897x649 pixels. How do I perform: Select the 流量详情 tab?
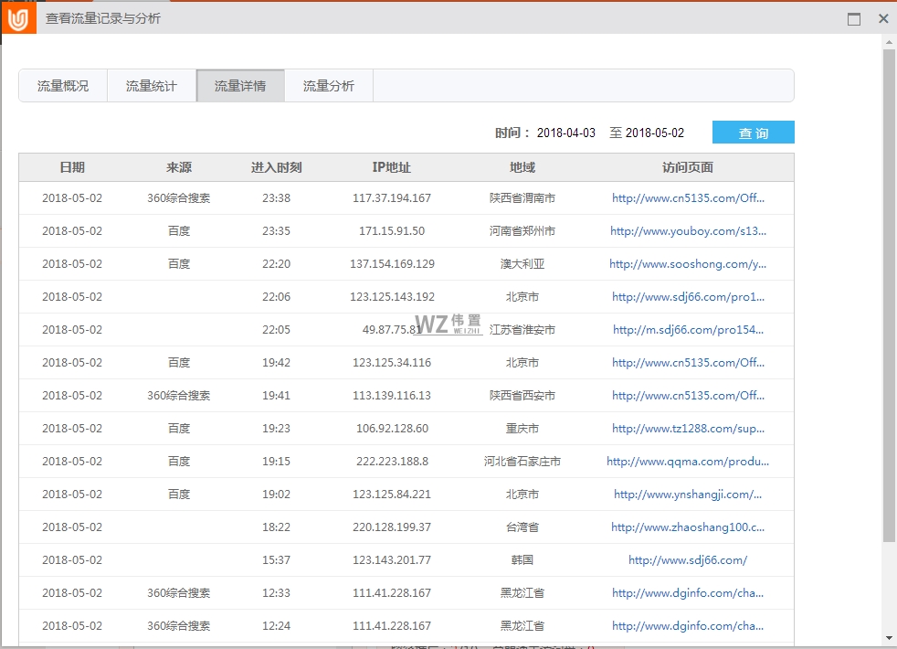(x=239, y=85)
